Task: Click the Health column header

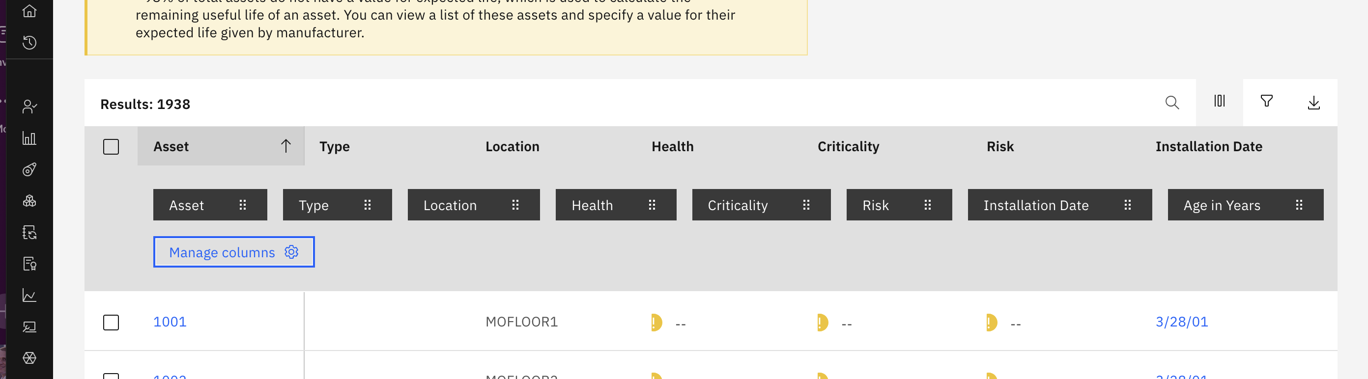Action: tap(672, 146)
